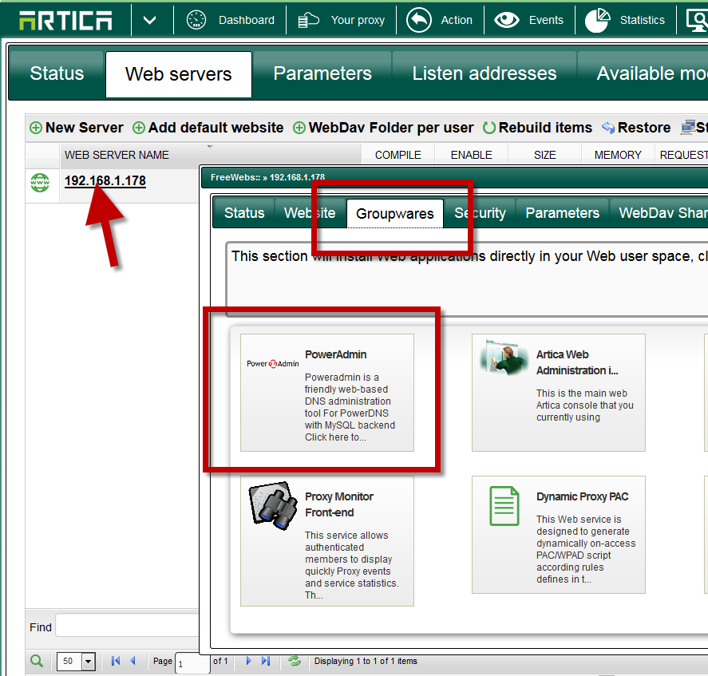Click the Proxy Monitor binoculars icon
This screenshot has width=708, height=676.
[273, 505]
